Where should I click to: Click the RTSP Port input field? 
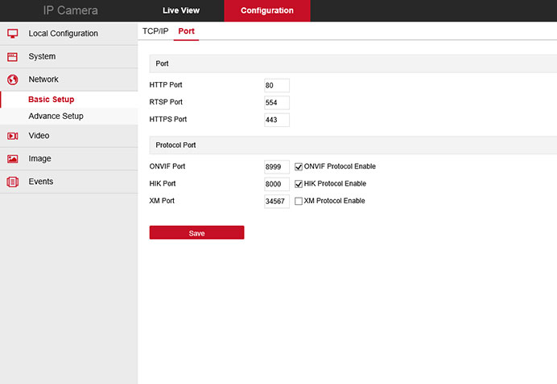tap(277, 103)
